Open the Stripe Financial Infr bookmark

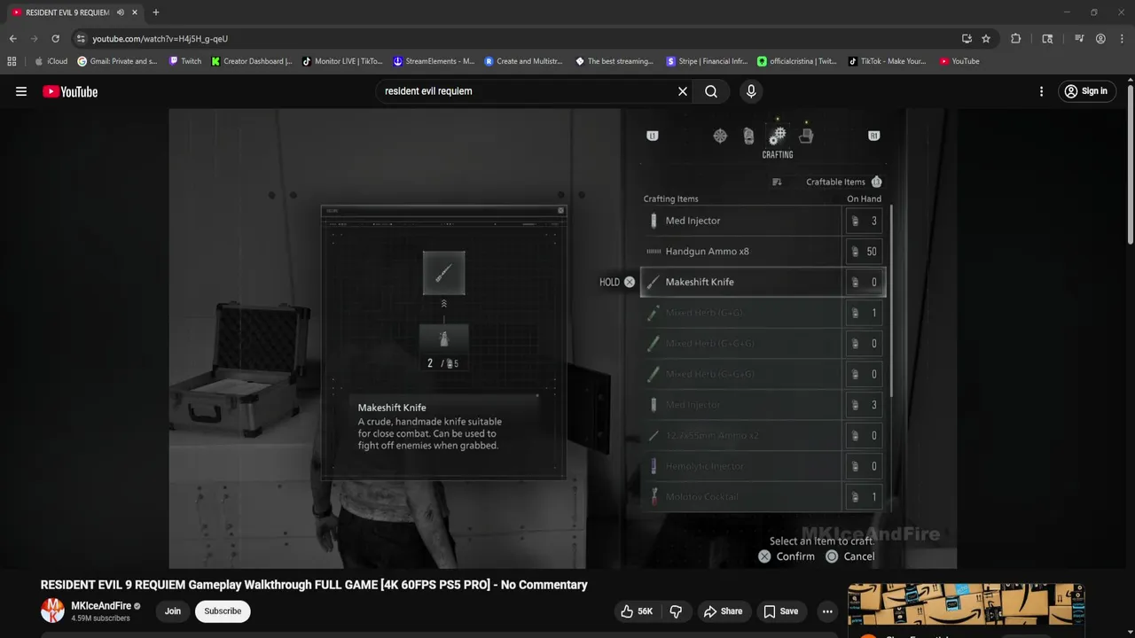coord(708,61)
